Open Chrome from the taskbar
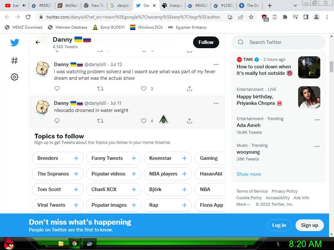This screenshot has width=334, height=250. [74, 243]
